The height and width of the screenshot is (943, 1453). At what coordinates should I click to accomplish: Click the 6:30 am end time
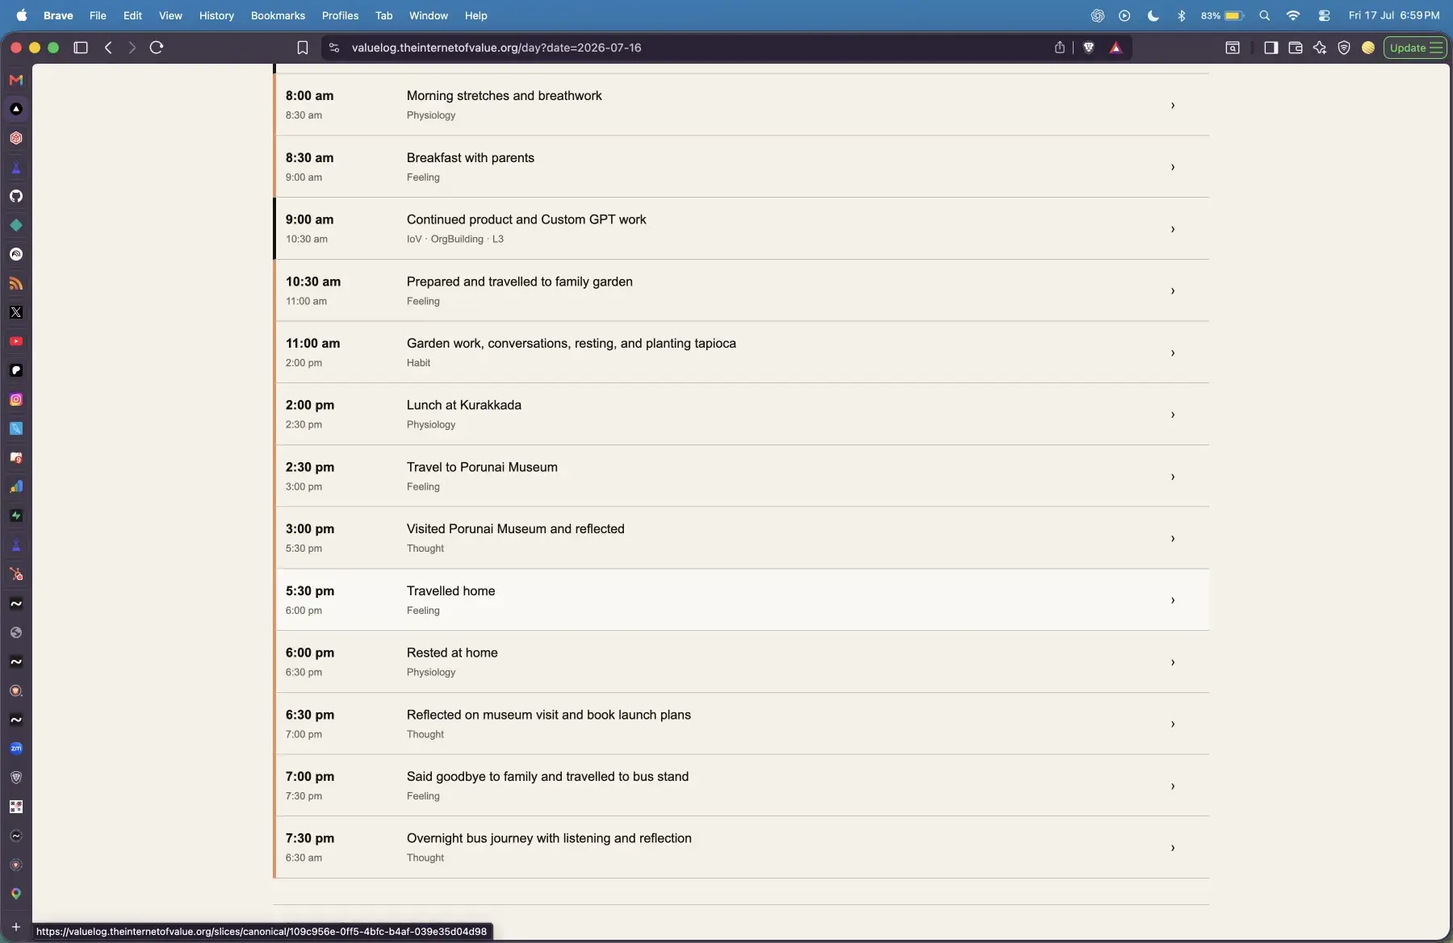coord(304,858)
